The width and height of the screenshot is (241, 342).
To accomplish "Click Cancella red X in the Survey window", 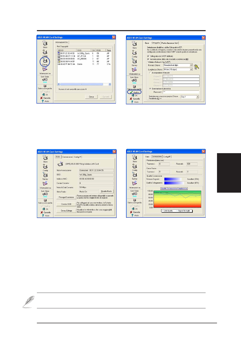I will (x=41, y=98).
